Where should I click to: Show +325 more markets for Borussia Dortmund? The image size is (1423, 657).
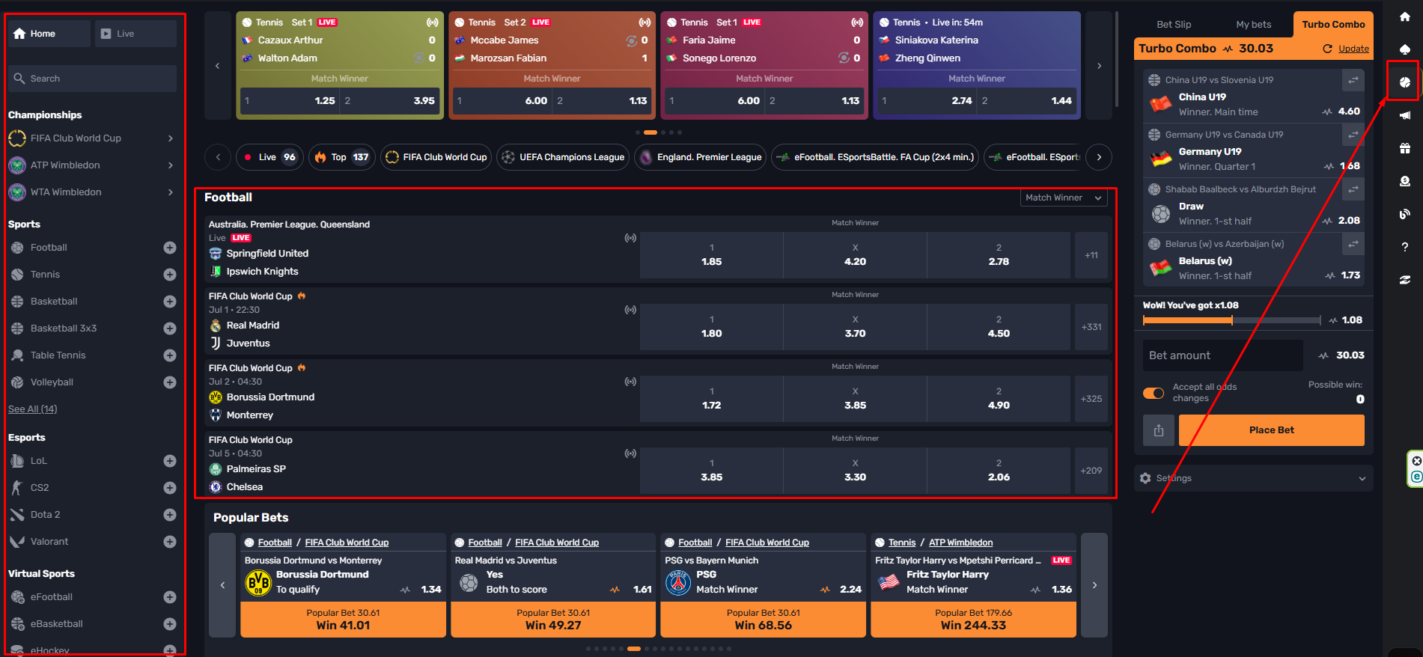[x=1091, y=399]
